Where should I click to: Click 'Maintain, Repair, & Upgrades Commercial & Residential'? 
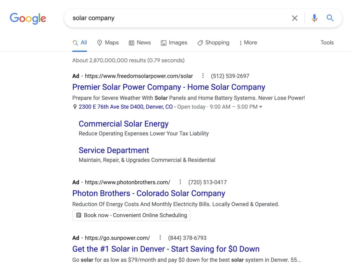147,160
